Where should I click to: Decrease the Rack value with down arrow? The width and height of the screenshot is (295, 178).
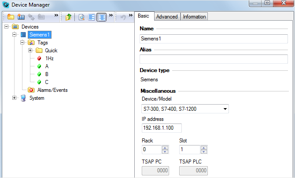(165, 152)
